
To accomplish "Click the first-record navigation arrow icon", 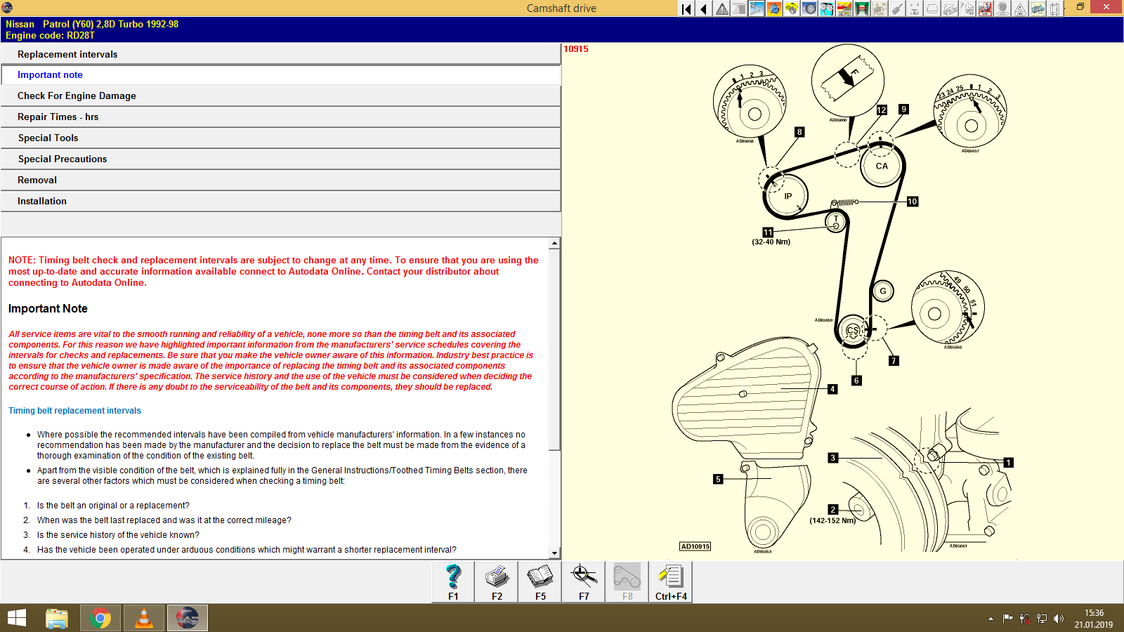I will tap(686, 9).
